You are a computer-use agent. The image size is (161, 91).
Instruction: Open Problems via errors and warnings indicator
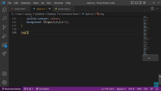28,89
